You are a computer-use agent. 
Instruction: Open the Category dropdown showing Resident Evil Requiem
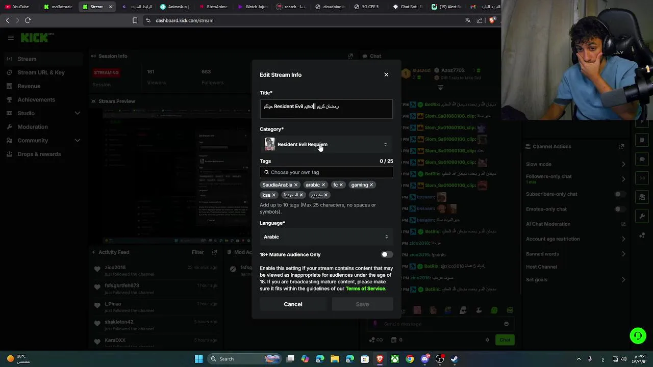[326, 144]
